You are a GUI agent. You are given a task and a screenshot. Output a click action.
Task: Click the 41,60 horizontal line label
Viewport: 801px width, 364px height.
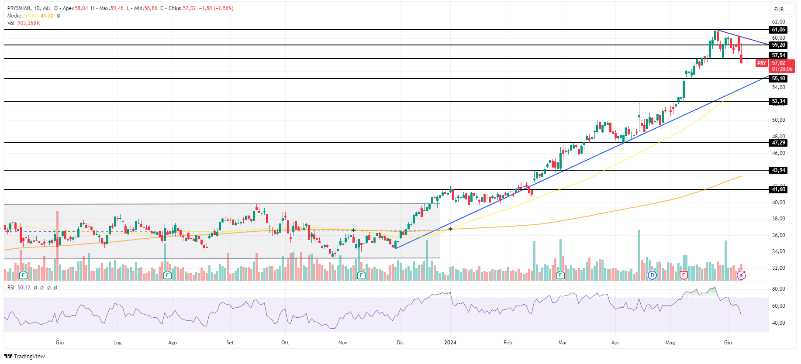click(778, 189)
